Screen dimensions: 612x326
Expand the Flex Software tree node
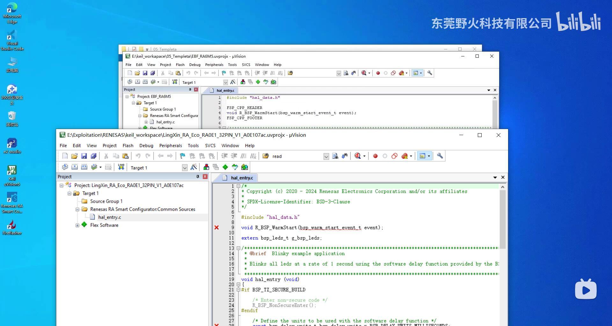point(77,225)
